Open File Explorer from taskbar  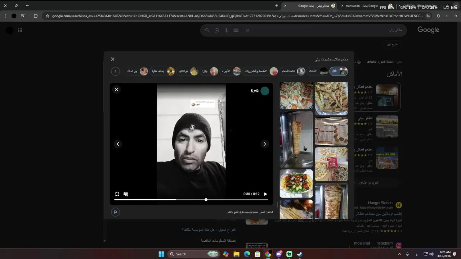click(x=236, y=254)
